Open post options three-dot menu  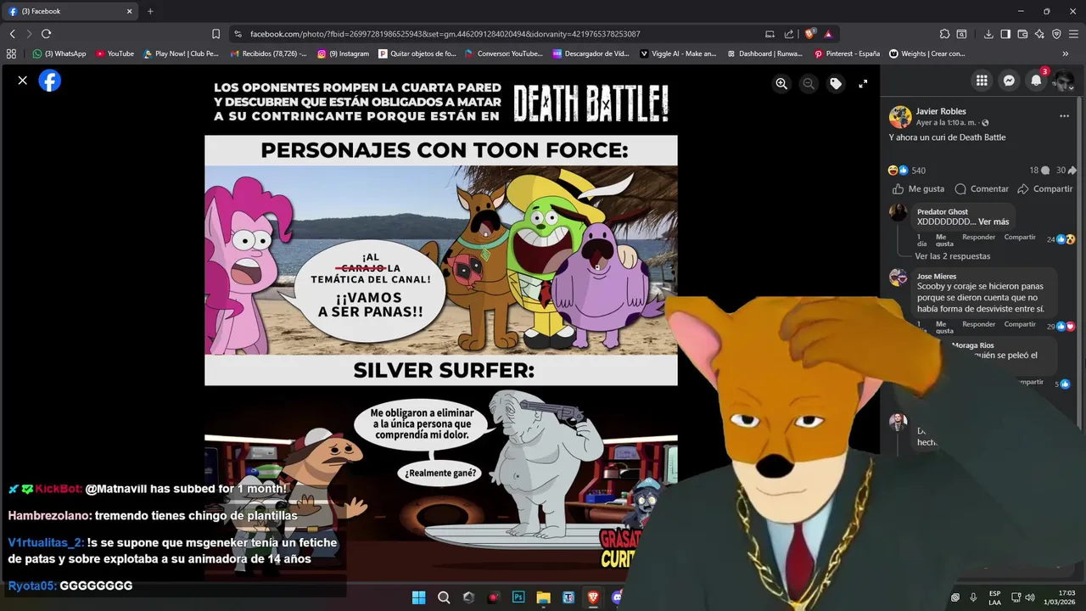coord(1064,116)
